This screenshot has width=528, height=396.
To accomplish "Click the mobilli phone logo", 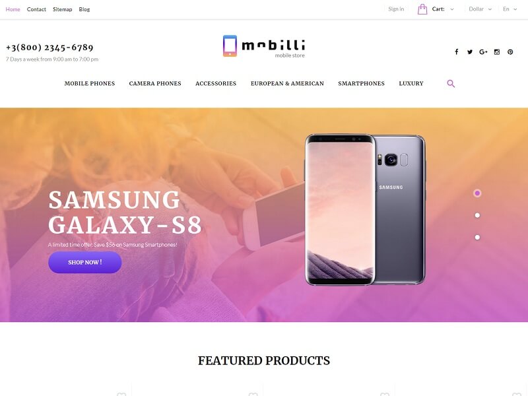I will (x=263, y=46).
